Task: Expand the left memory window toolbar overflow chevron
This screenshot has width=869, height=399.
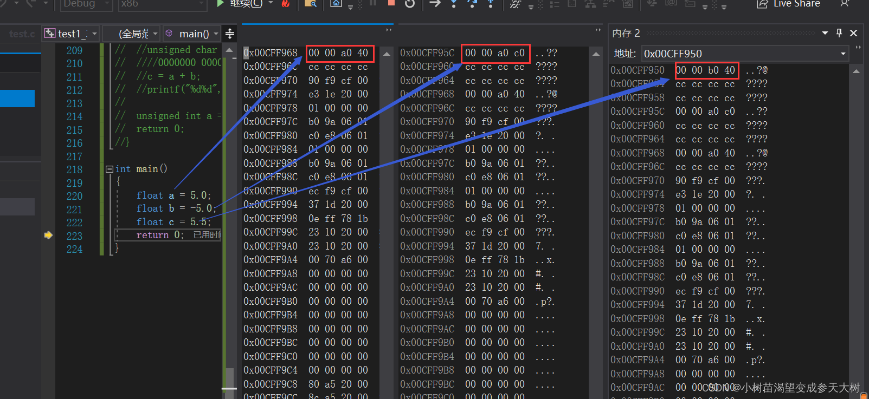Action: pyautogui.click(x=389, y=30)
